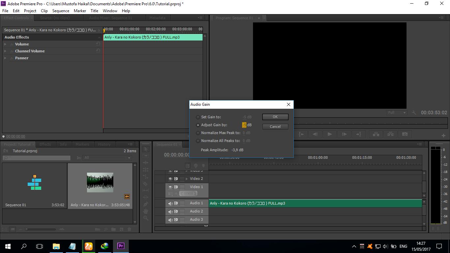The image size is (450, 253).
Task: Click the Lift button in Program monitor
Action: tap(376, 134)
